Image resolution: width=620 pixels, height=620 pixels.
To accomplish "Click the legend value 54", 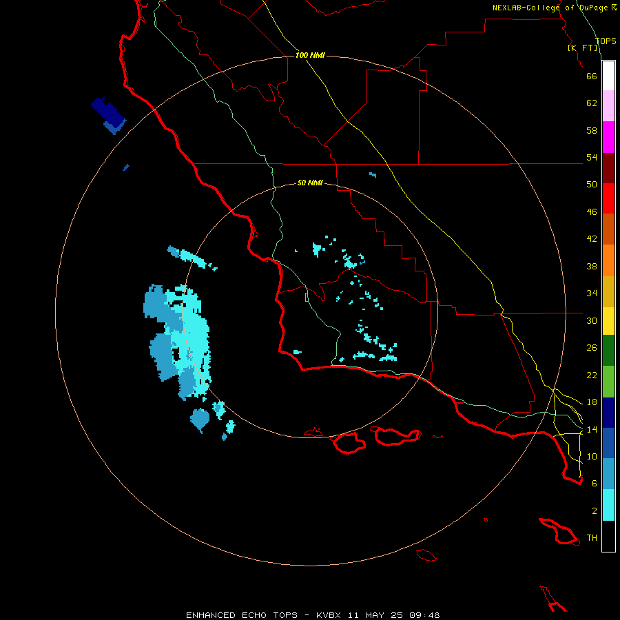I will (x=592, y=157).
